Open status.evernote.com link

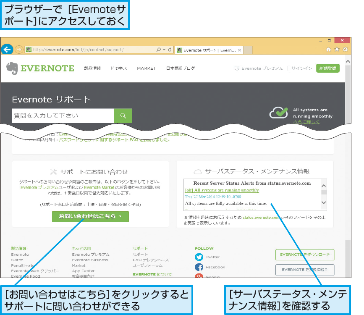262,218
